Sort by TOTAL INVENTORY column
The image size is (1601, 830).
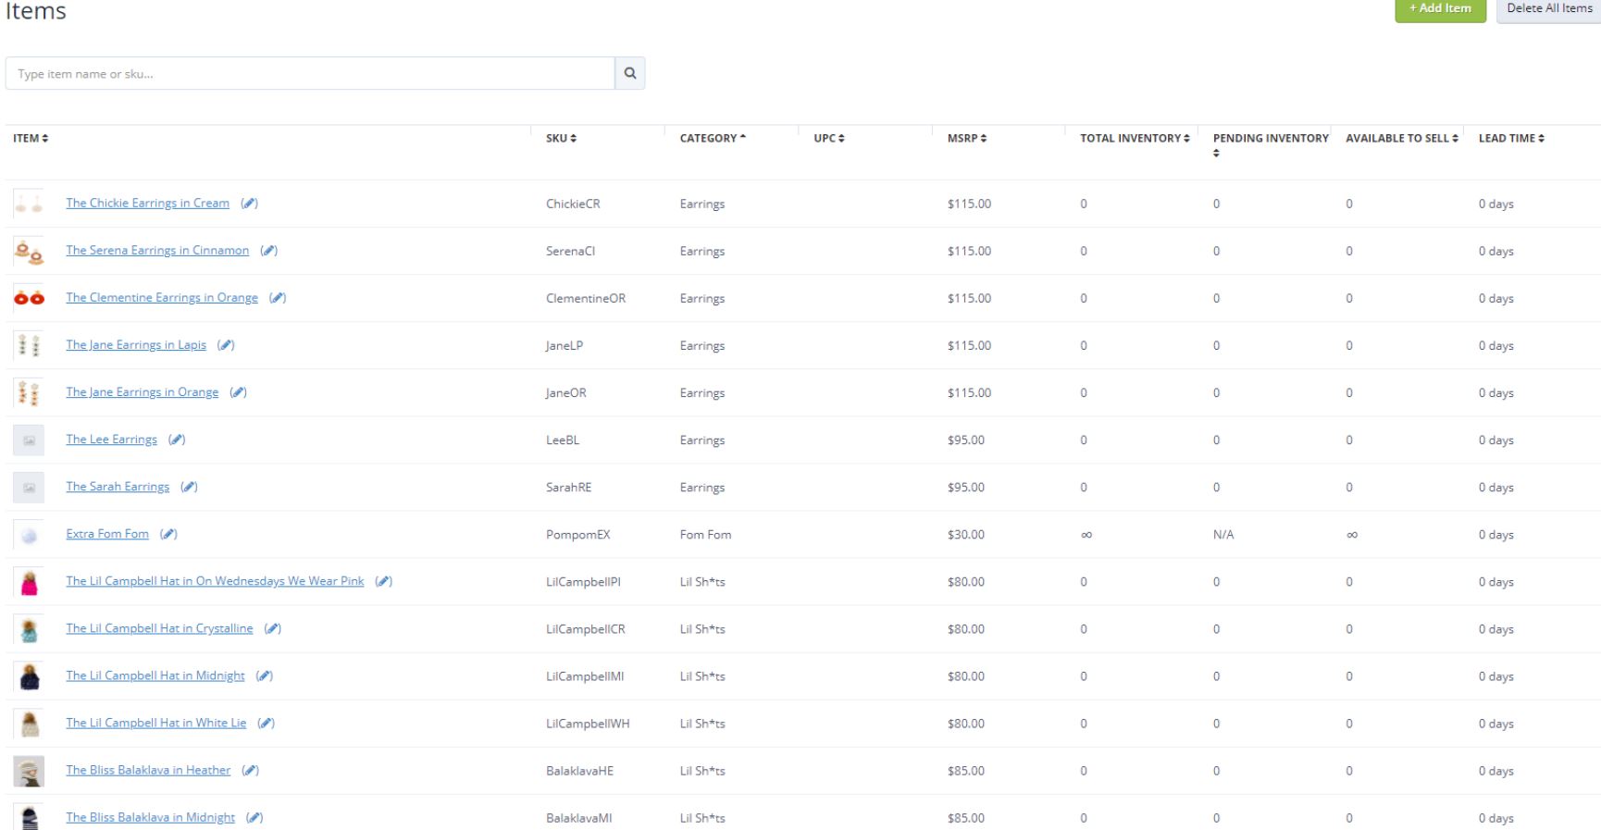pyautogui.click(x=1135, y=138)
